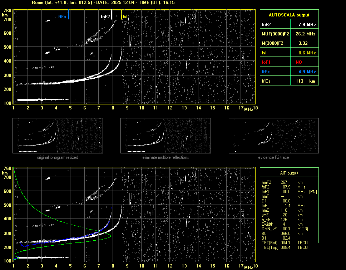The image size is (346, 270).
Task: Click the yellow fxI marker line
Action: [x=122, y=15]
